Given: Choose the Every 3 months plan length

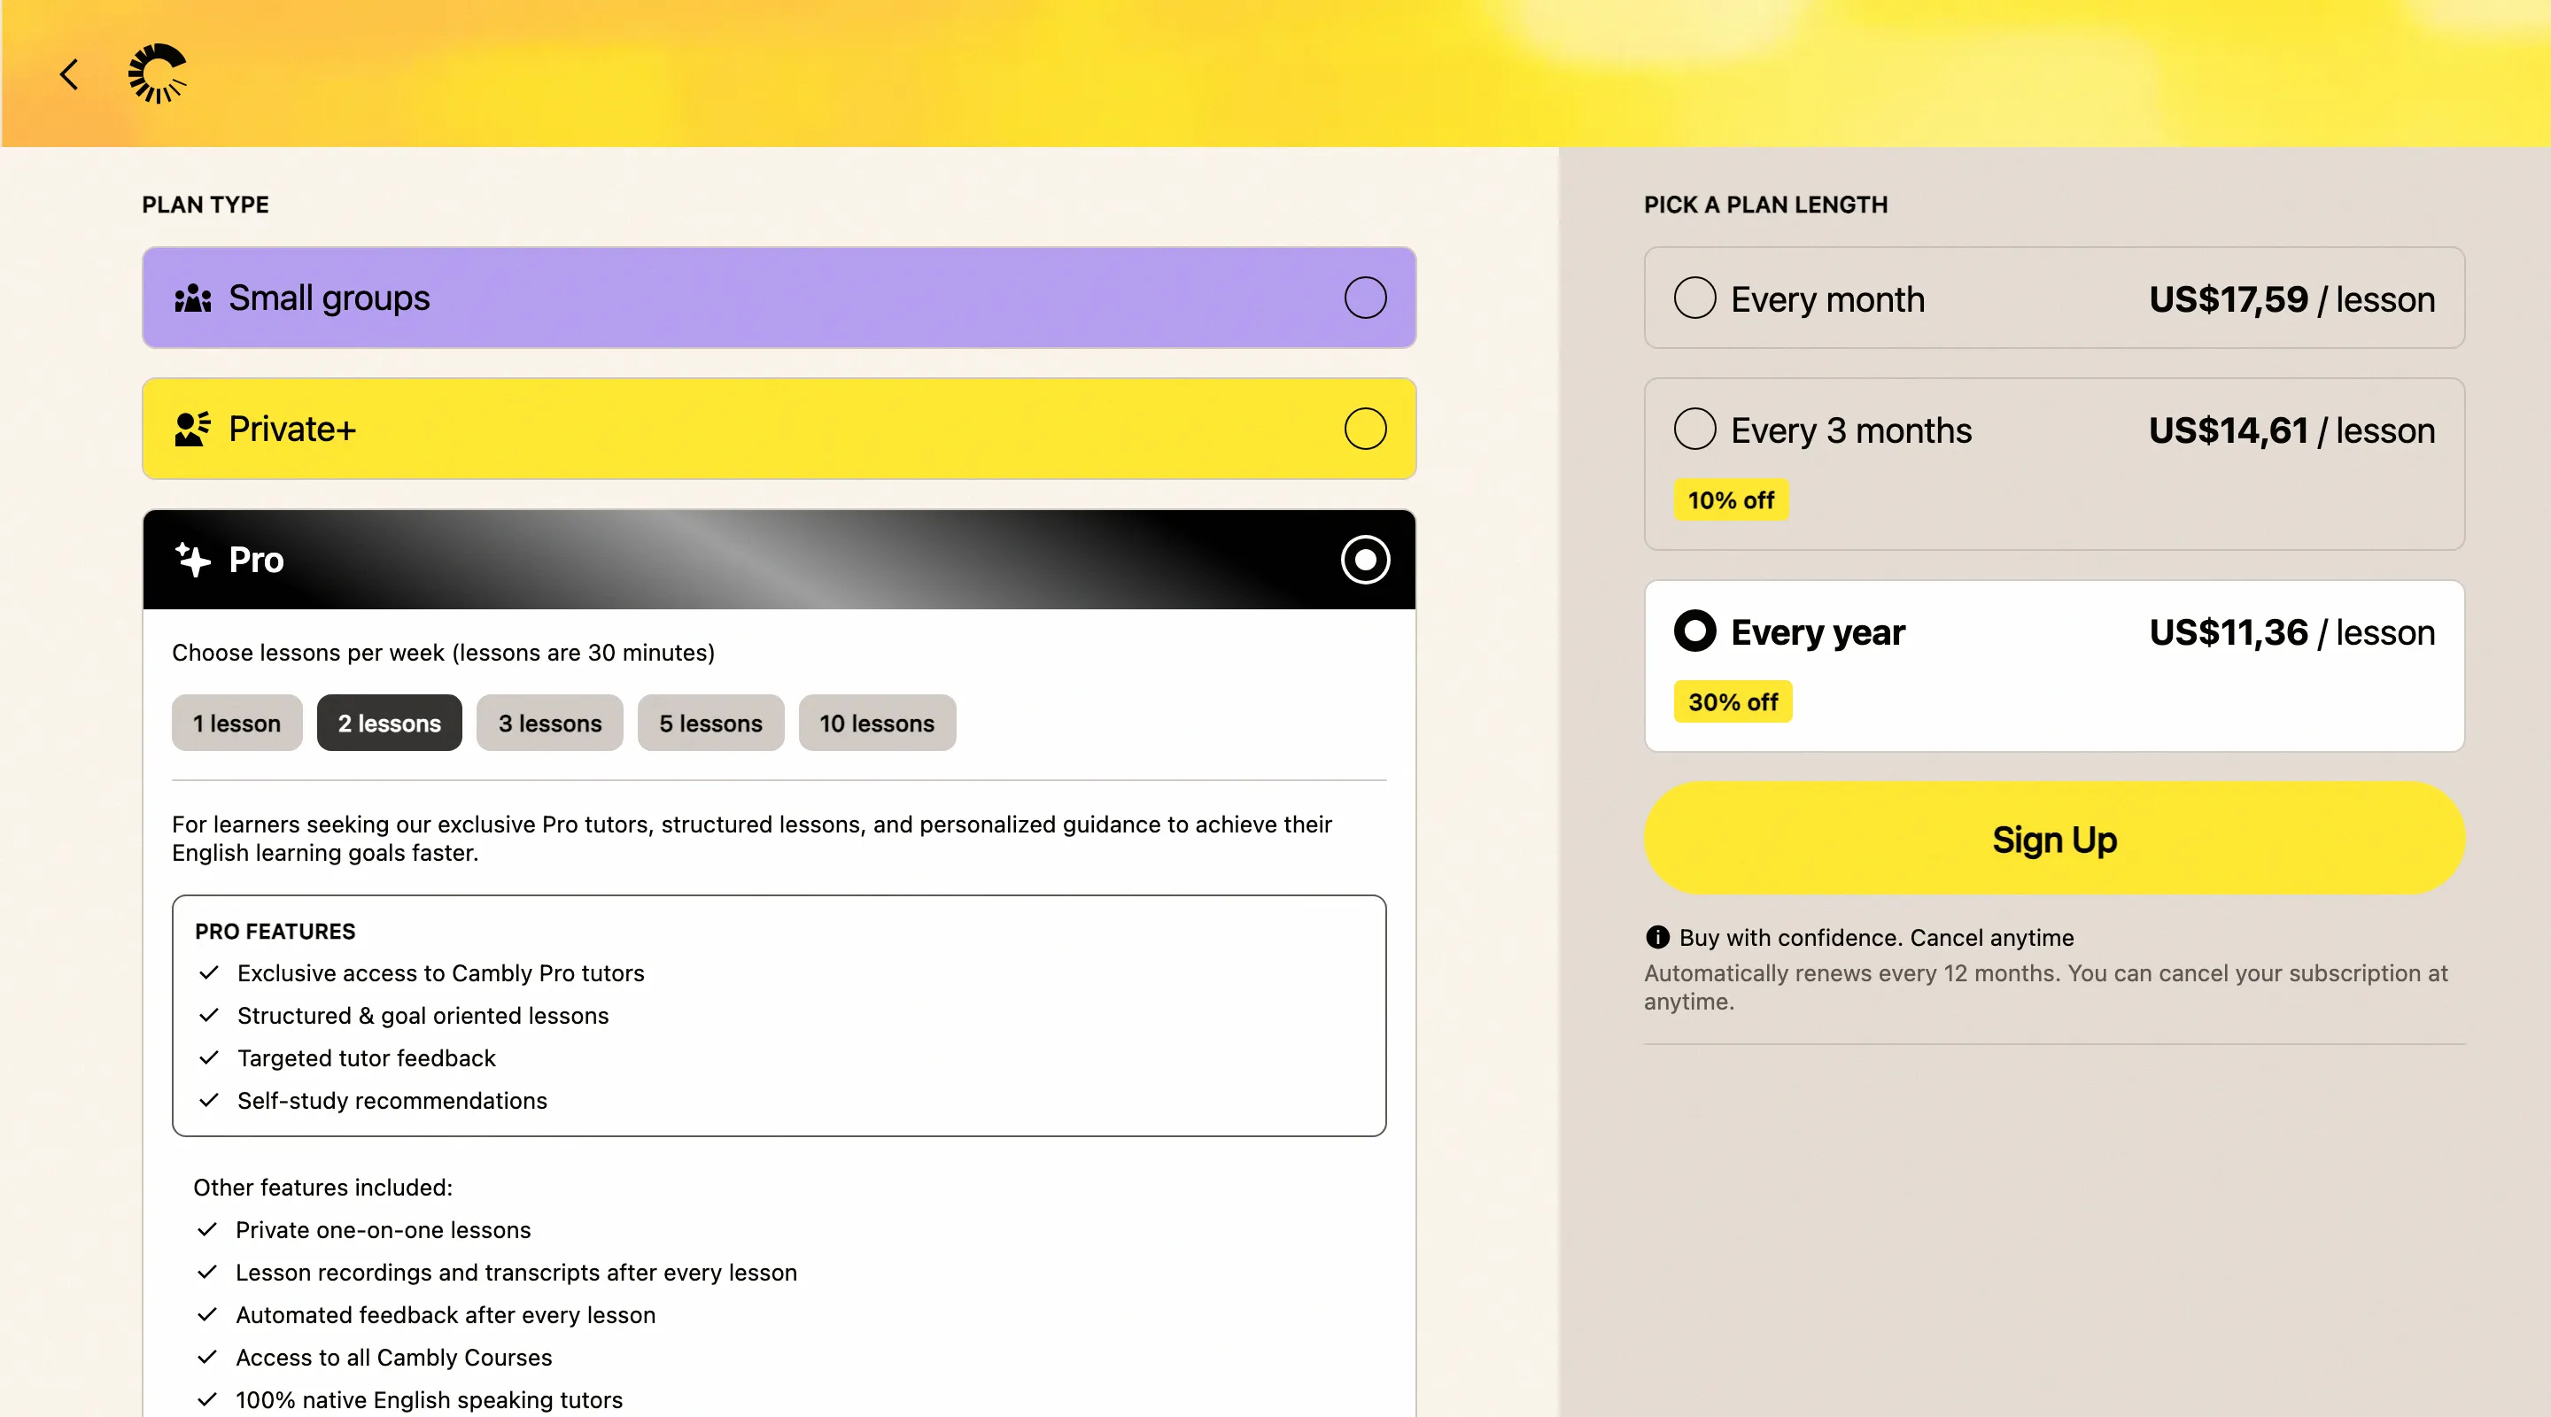Looking at the screenshot, I should click(2054, 463).
